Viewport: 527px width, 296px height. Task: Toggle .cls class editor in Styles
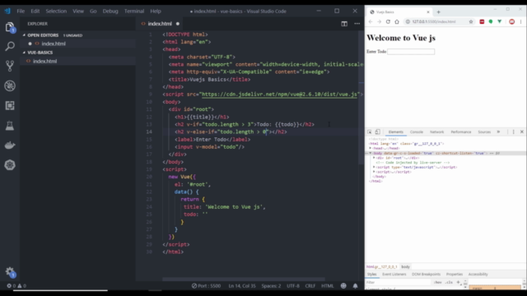point(449,283)
